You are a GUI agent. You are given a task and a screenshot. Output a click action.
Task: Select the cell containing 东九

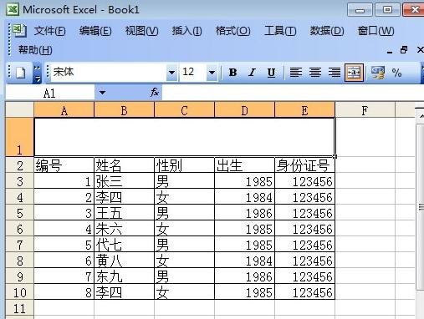pos(125,276)
